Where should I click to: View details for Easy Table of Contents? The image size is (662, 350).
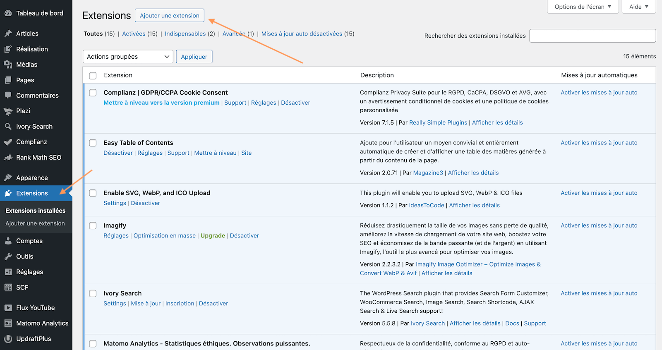coord(473,173)
